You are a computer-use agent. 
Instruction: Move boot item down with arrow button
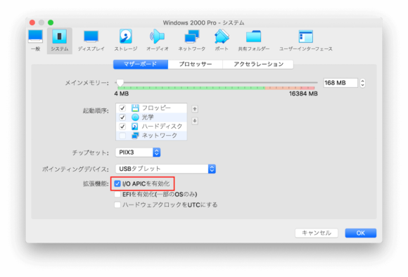click(x=195, y=121)
